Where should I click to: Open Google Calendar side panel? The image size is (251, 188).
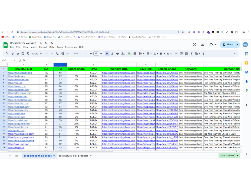pos(246,54)
